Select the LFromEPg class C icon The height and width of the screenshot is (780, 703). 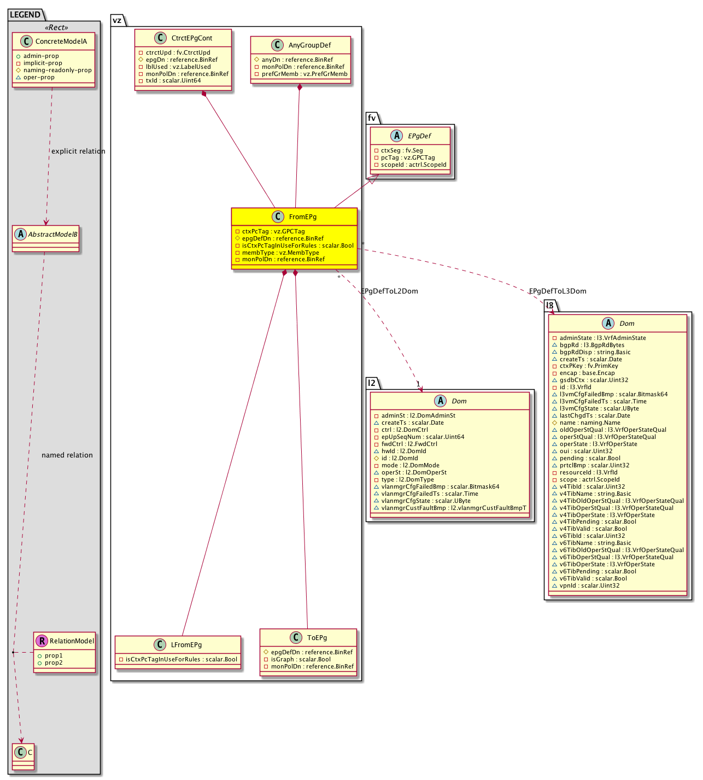point(160,644)
